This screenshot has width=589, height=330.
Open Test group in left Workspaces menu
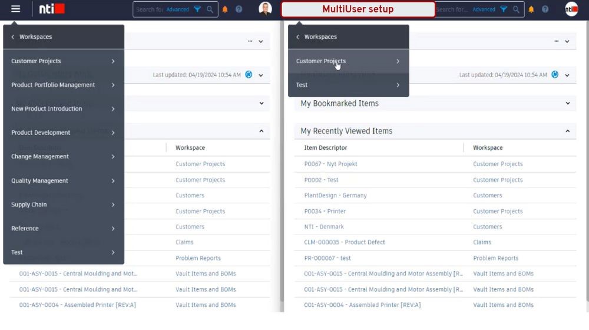point(64,252)
